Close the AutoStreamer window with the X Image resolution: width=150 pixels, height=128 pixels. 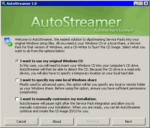tap(146, 4)
